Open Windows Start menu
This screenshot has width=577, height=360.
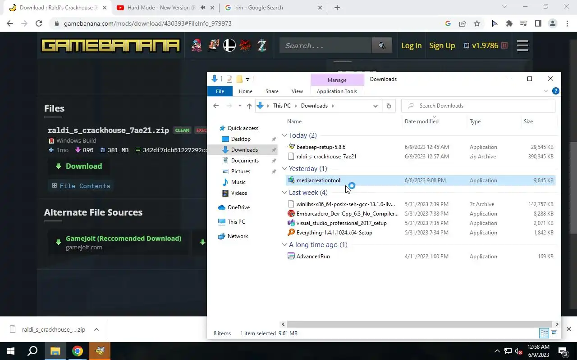[x=11, y=351]
